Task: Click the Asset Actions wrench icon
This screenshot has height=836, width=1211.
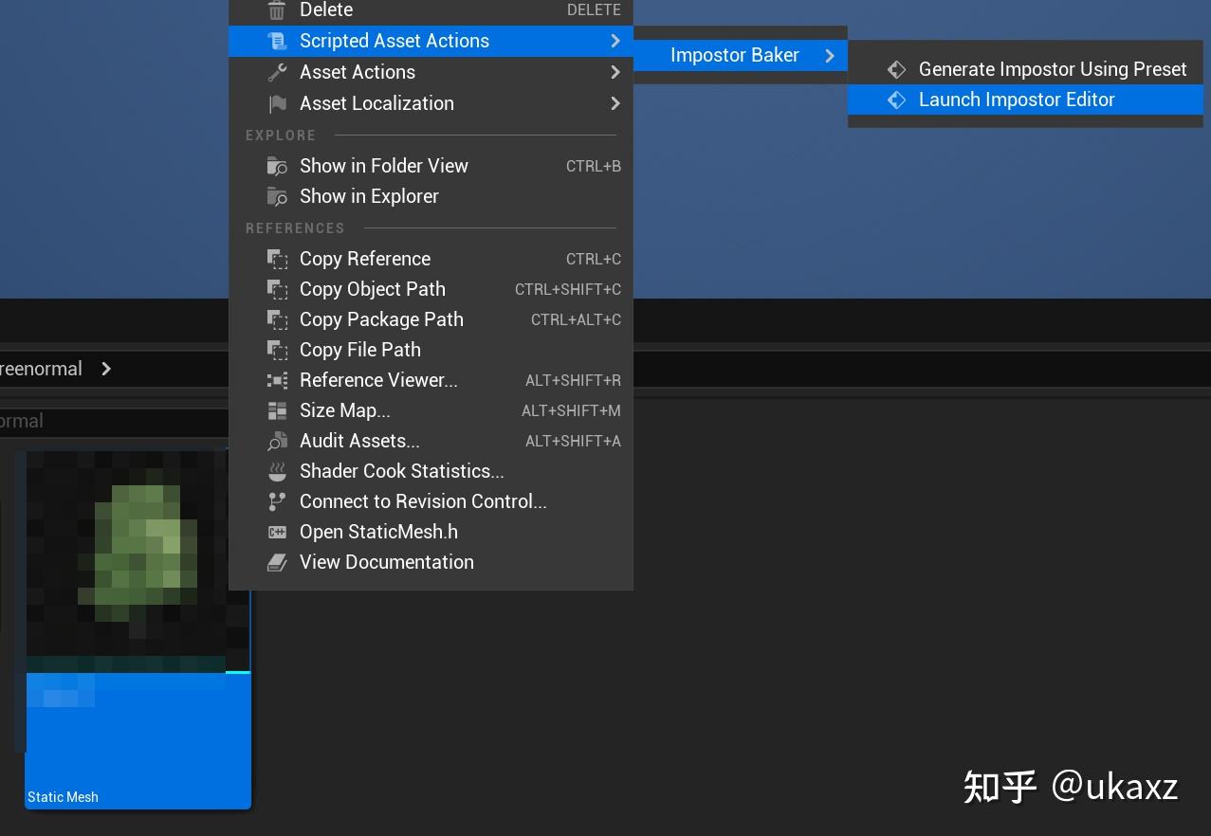Action: (x=277, y=71)
